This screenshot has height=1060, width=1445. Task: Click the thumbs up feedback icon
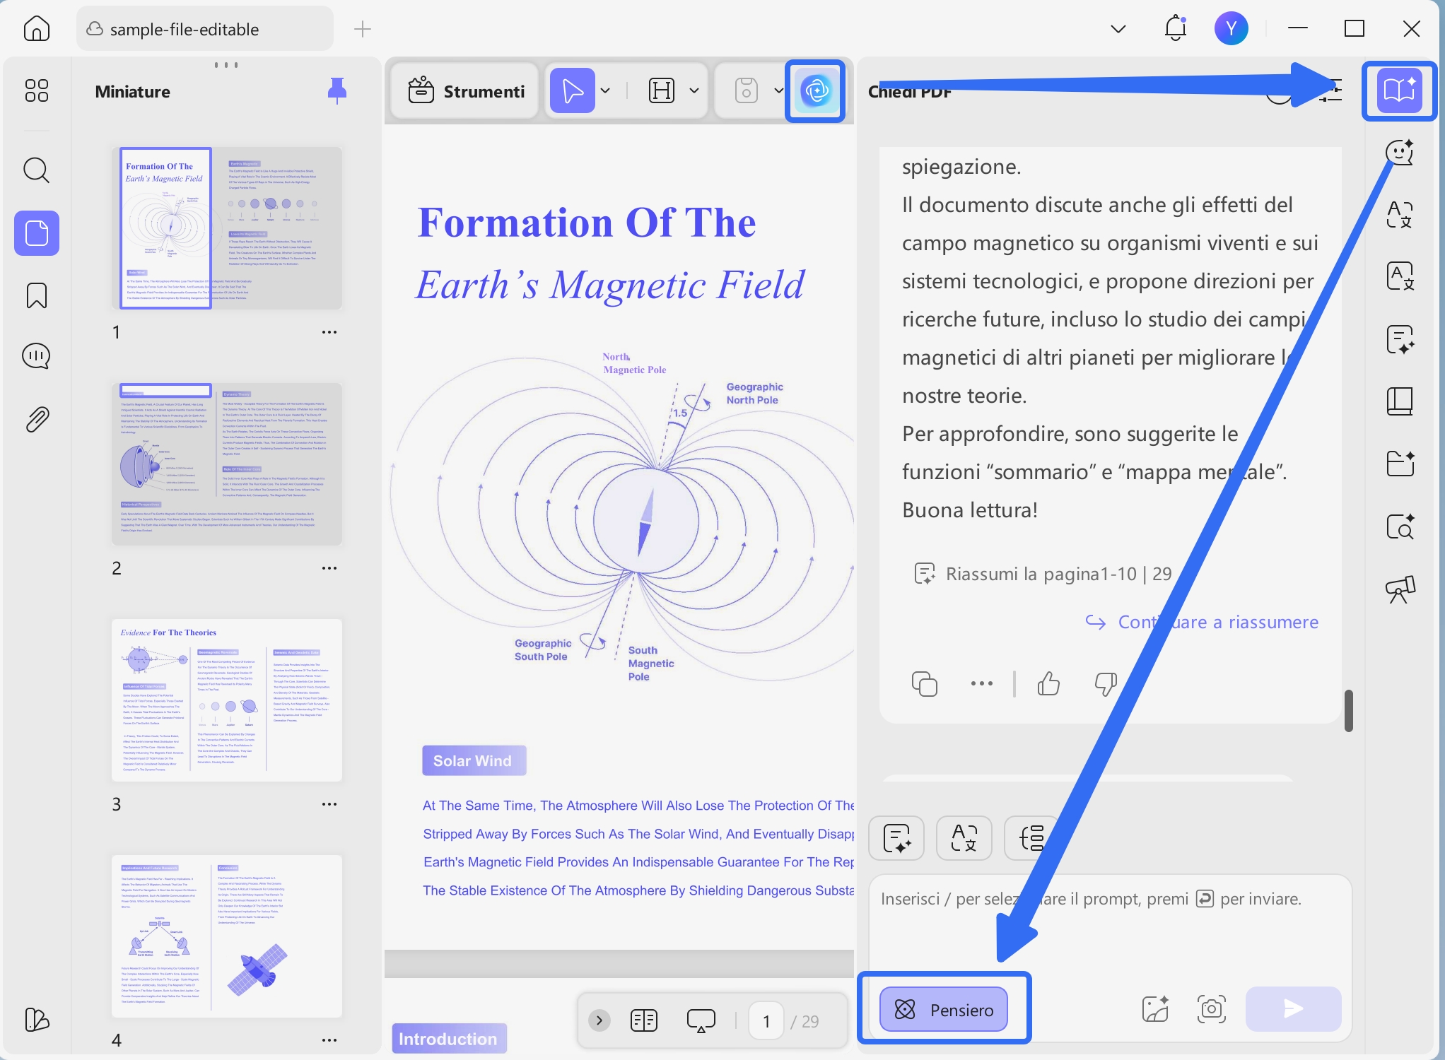coord(1048,684)
